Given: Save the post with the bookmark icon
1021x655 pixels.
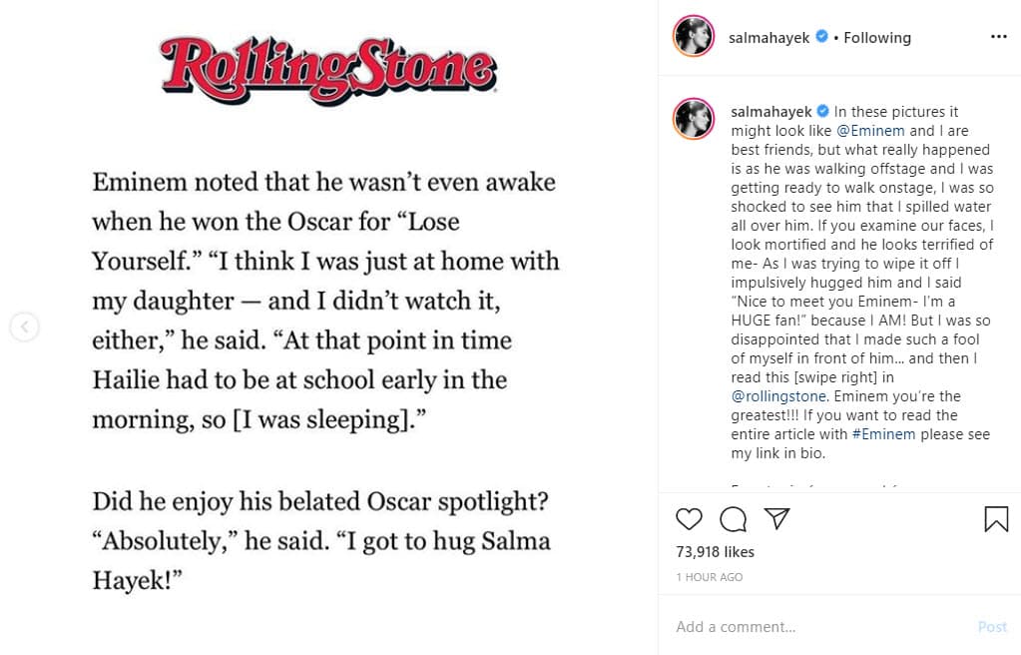Looking at the screenshot, I should point(994,519).
